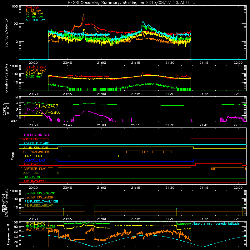Click the Absolute geomagnetic latitude label
Screen dimensions: 250x250
216,224
